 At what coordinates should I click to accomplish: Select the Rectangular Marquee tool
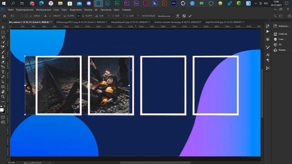(3, 32)
